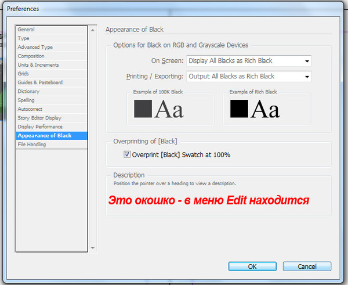Open Display Performance preferences
The image size is (348, 285).
52,127
